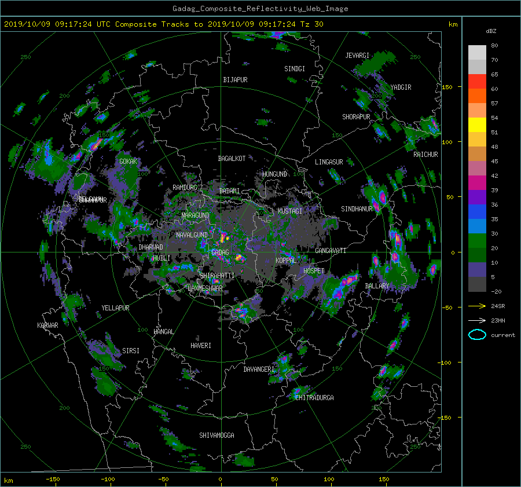The height and width of the screenshot is (487, 521).
Task: Click the GADAG label at radar center
Action: (221, 252)
